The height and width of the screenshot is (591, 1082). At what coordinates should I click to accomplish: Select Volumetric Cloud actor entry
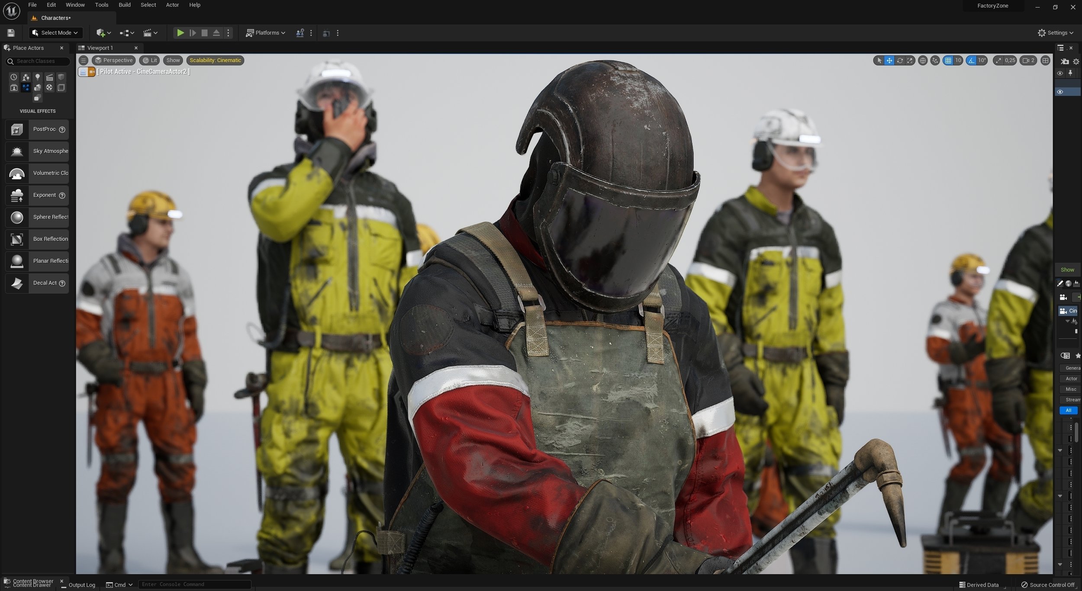(x=37, y=173)
